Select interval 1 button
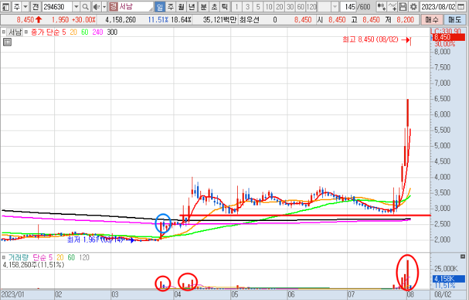469x300 pixels. coord(237,7)
